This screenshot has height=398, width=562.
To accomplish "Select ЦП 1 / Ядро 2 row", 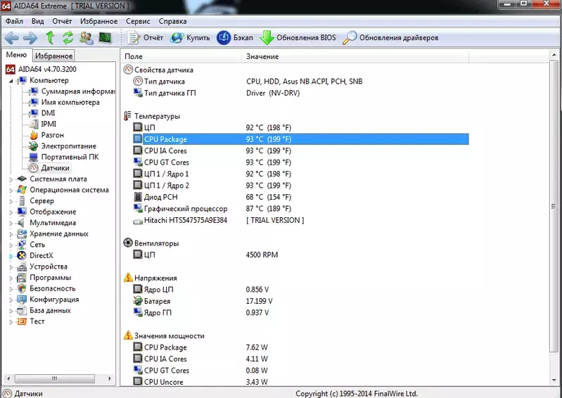I will point(300,185).
